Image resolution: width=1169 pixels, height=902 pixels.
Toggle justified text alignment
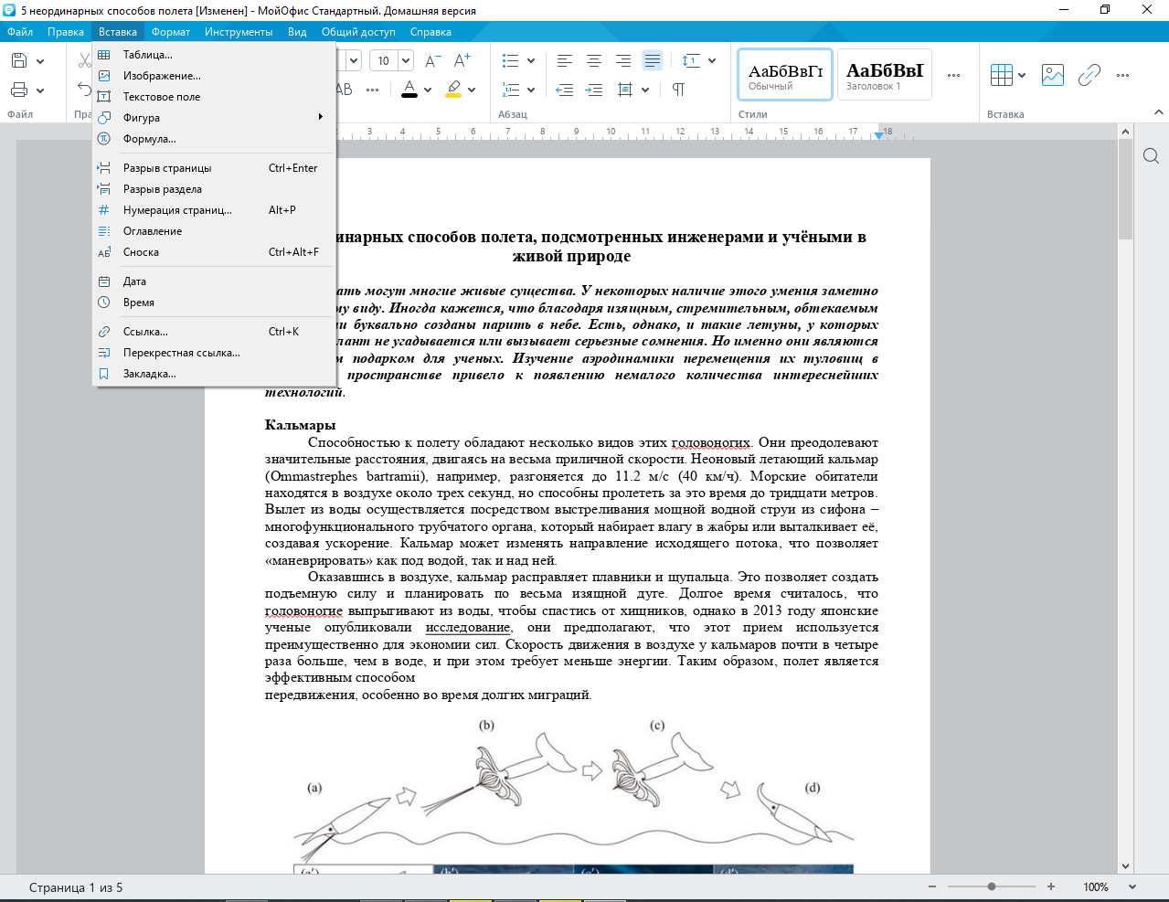653,60
